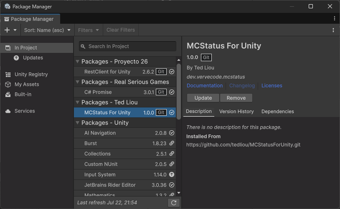Select MCStatus For Unity in the list

125,112
